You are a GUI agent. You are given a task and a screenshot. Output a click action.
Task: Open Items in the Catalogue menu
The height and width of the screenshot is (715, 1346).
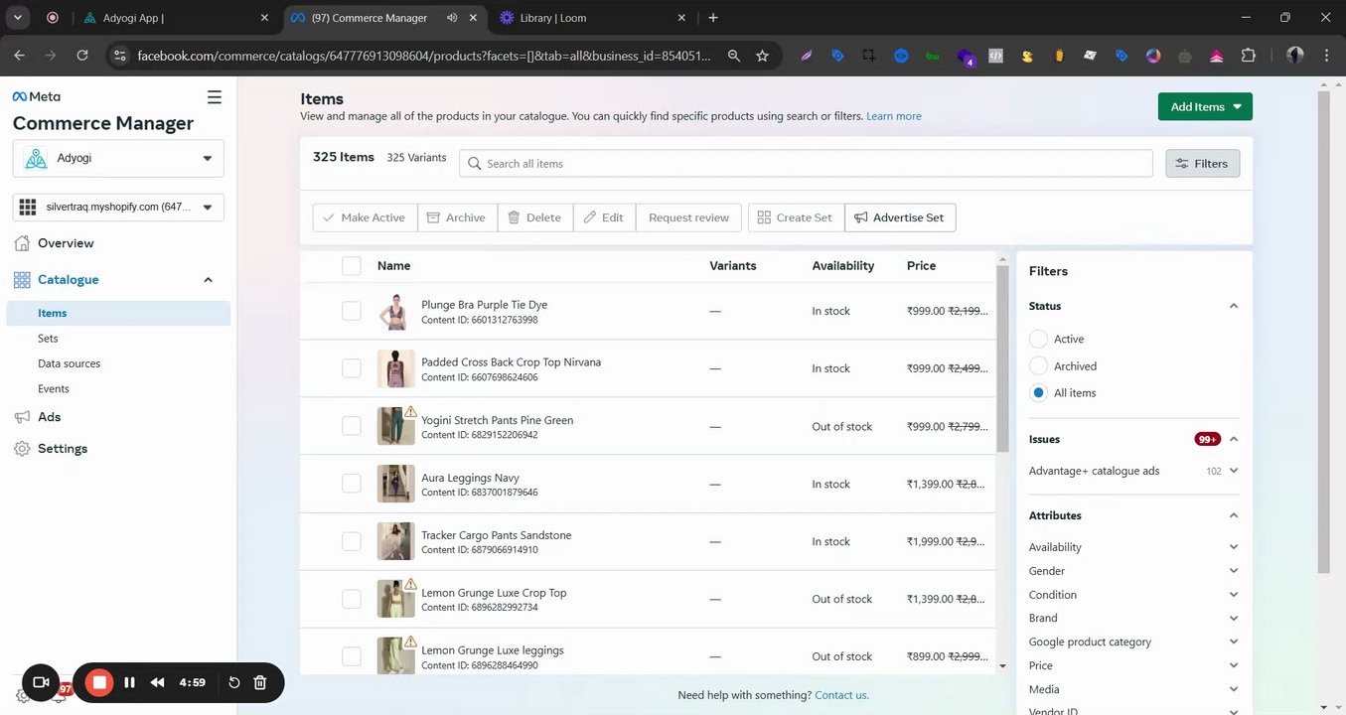[x=118, y=313]
